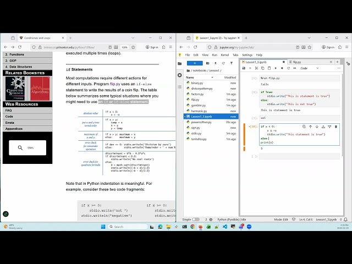The height and width of the screenshot is (264, 352).
Task: Restart kernel and run all cells
Action: click(295, 68)
